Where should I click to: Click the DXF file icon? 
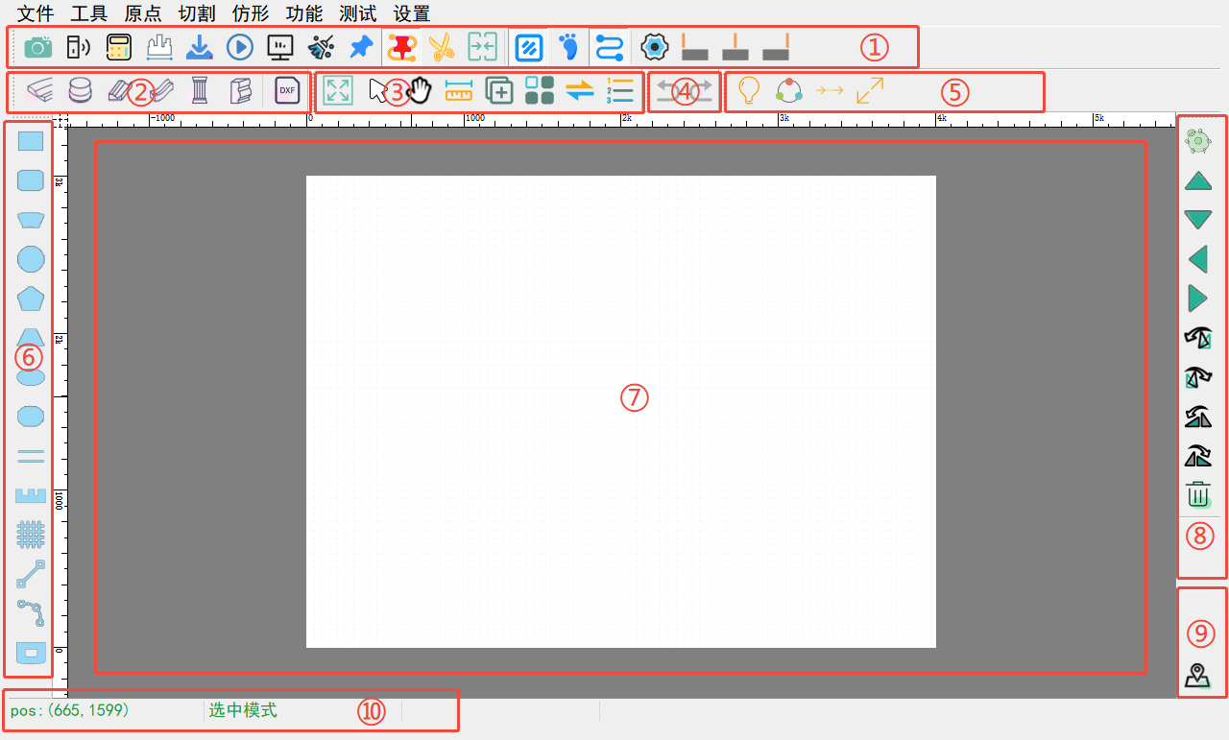coord(286,90)
